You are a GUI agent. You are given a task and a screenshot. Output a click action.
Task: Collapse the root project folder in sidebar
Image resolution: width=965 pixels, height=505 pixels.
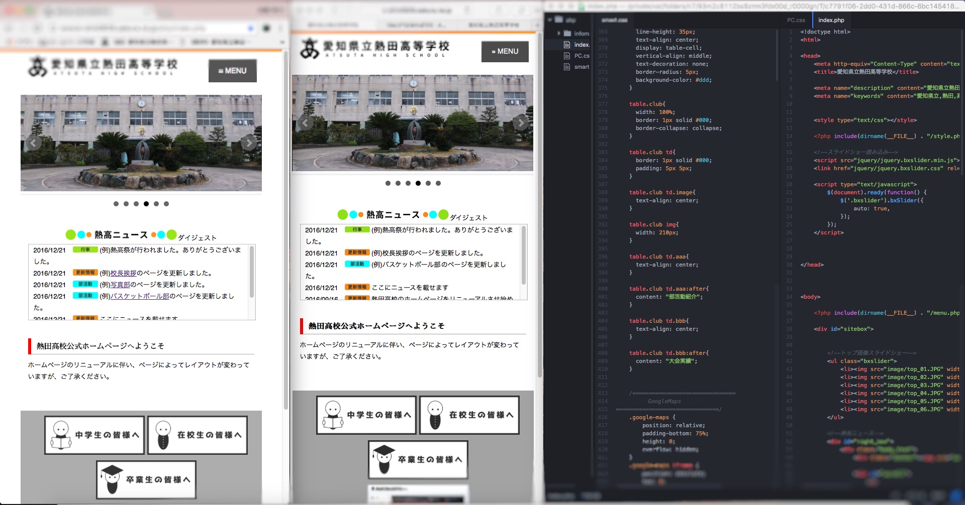click(550, 20)
